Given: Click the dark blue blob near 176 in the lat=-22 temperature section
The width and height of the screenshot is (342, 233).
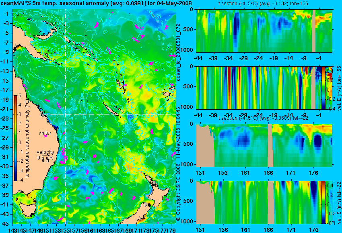Looking at the screenshot, I should [317, 141].
